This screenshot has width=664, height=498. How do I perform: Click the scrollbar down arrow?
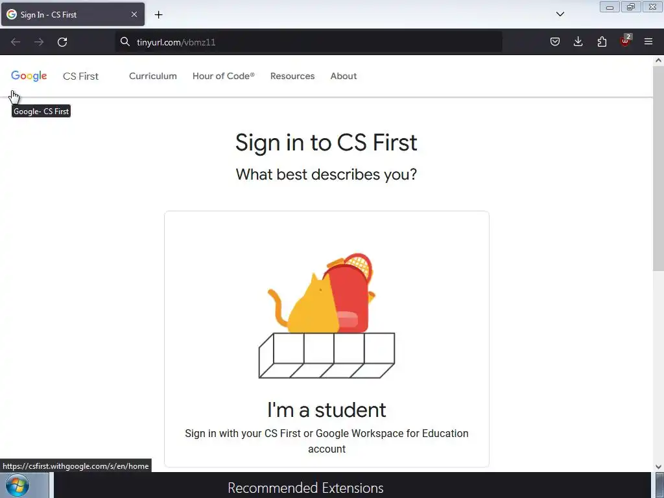pyautogui.click(x=658, y=467)
